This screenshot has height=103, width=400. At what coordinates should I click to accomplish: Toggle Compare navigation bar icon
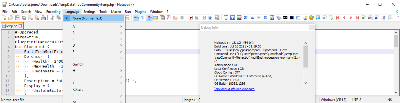tap(272, 18)
